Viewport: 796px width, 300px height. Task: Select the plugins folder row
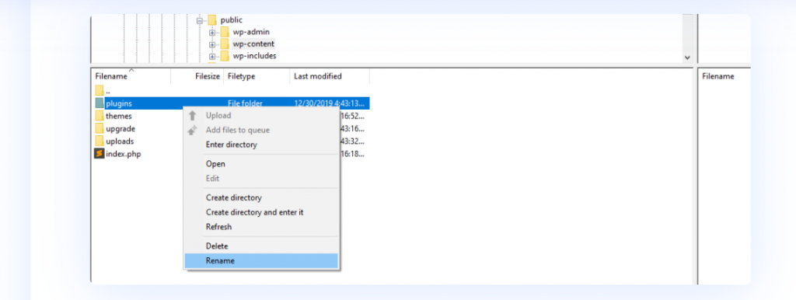click(232, 103)
